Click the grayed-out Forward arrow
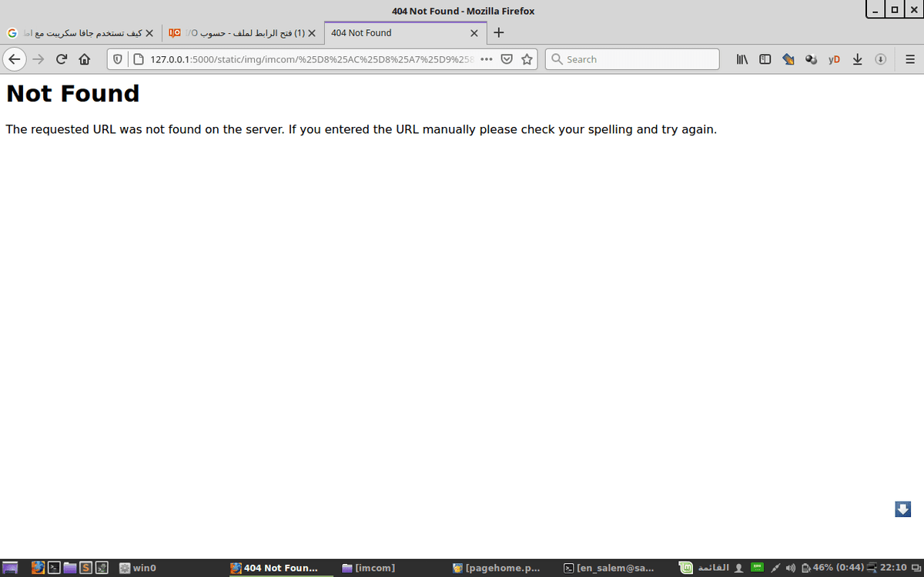 [x=38, y=59]
